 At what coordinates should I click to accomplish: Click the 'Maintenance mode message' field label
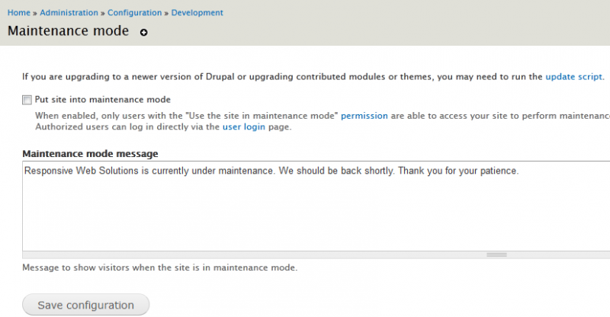click(90, 154)
